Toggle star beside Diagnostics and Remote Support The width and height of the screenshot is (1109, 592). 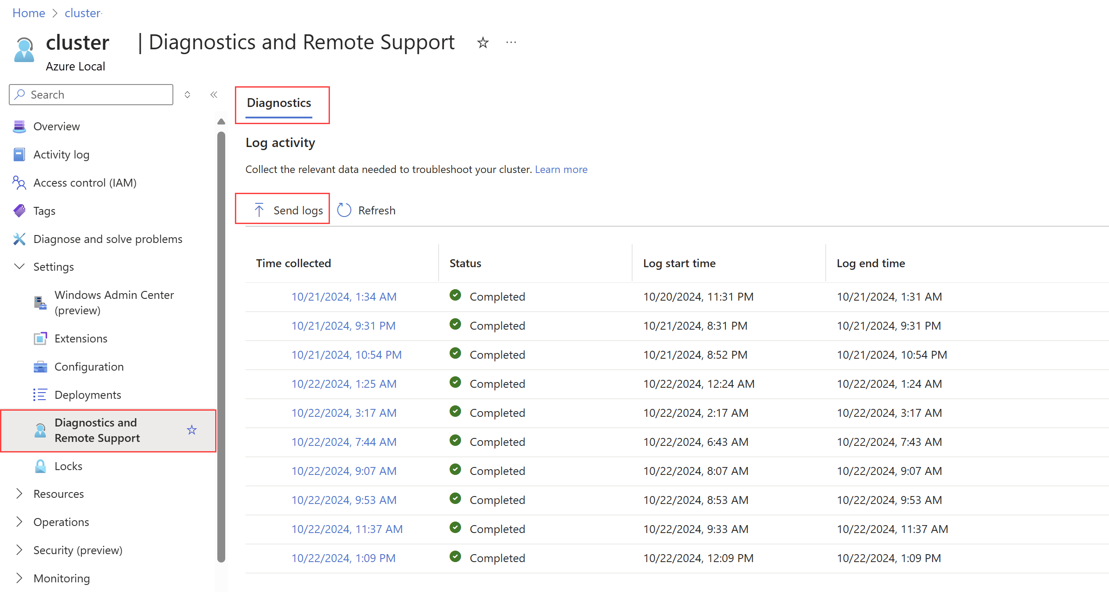191,430
